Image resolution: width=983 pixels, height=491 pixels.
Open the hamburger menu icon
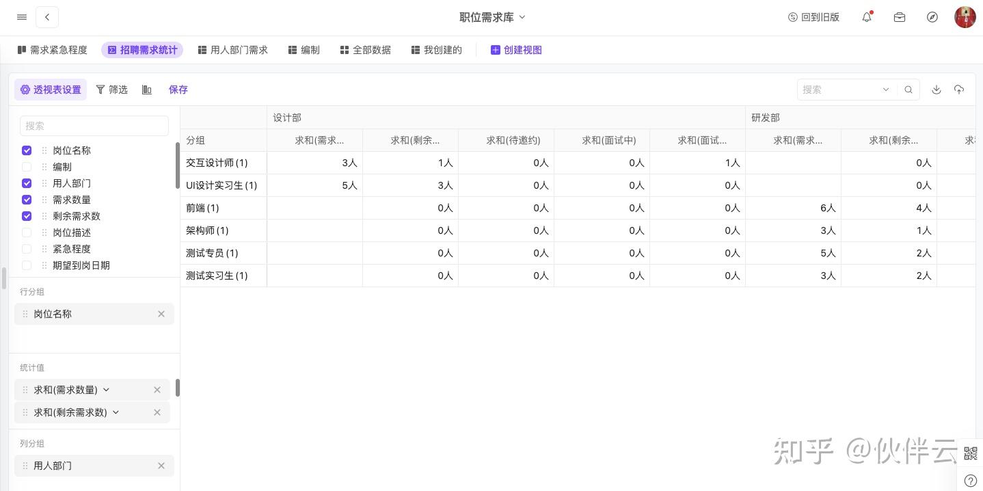[22, 17]
